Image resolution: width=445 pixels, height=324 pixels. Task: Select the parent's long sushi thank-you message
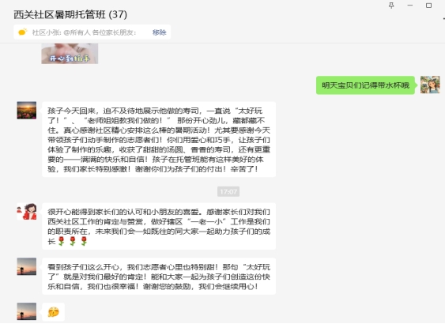[x=159, y=139]
